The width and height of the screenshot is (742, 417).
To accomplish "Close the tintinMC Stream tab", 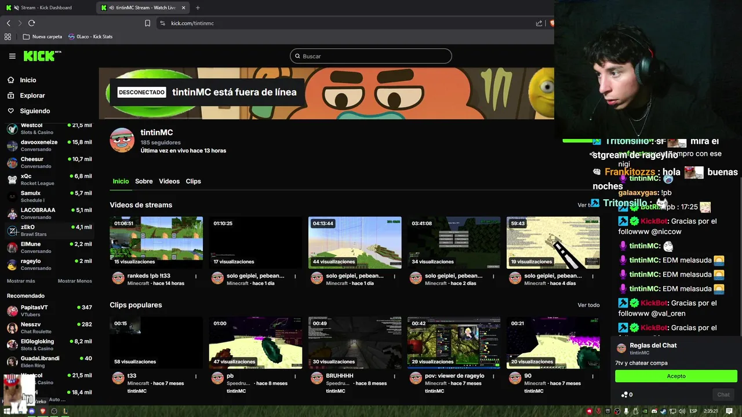I will (x=184, y=8).
